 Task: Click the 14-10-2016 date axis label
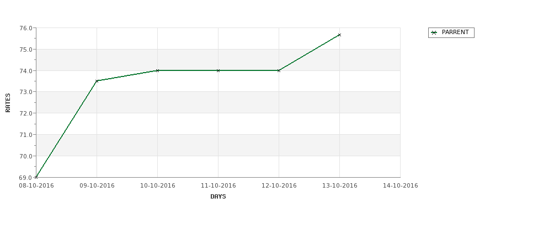tap(401, 186)
